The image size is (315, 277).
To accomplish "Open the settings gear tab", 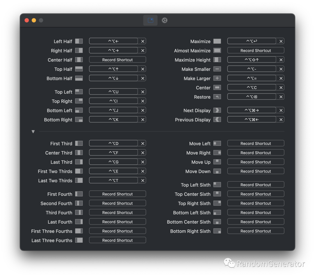I will pyautogui.click(x=164, y=20).
